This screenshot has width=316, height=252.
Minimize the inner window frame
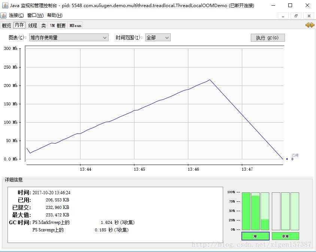283,16
